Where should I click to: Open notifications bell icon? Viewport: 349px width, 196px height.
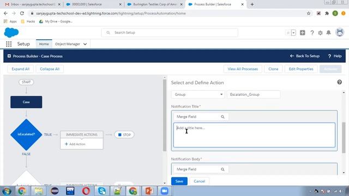(x=328, y=33)
